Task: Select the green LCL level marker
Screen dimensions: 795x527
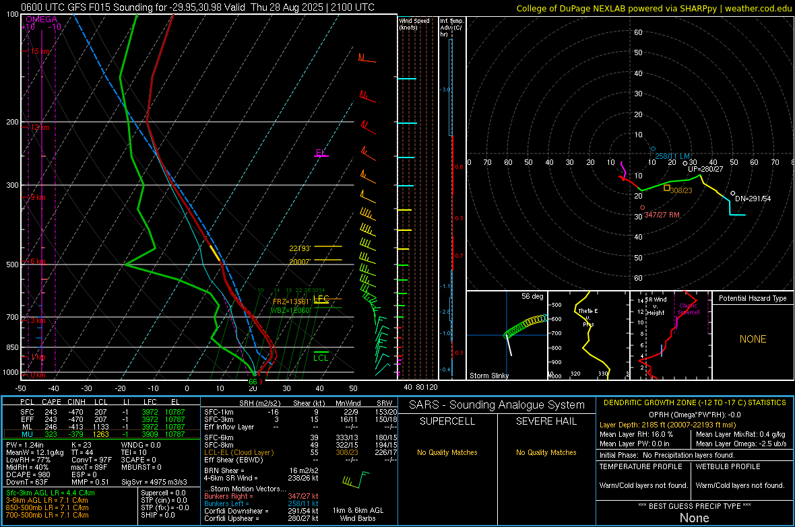Action: [x=321, y=357]
